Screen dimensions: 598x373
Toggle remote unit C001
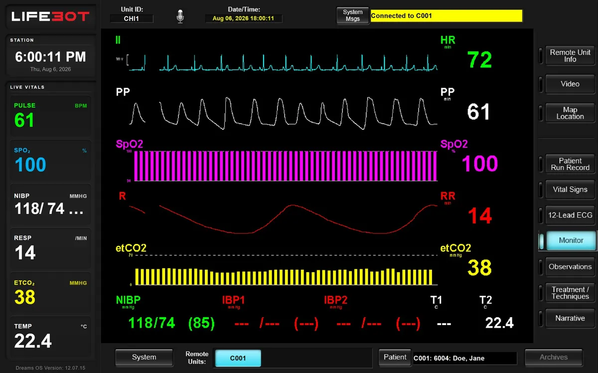coord(238,358)
